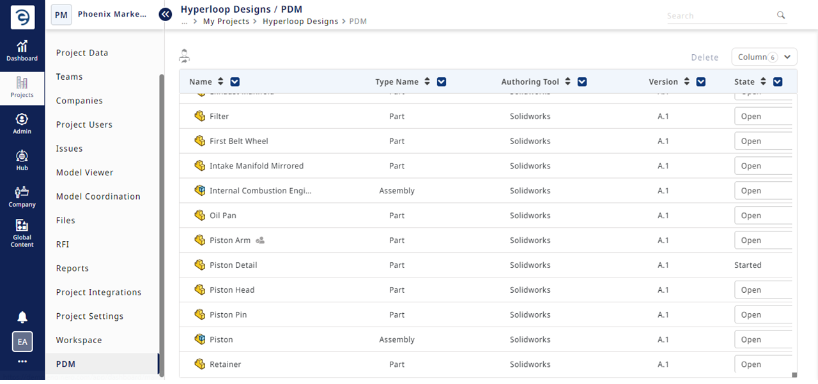Select PDM in sidebar
The image size is (818, 384).
[x=102, y=364]
